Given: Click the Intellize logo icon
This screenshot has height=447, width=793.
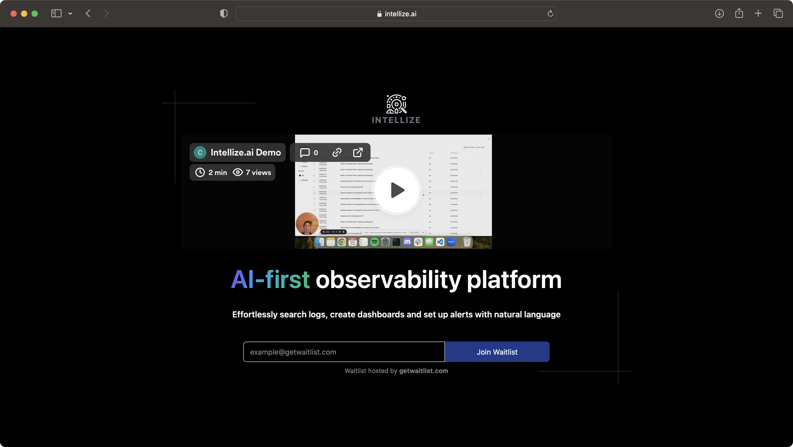Looking at the screenshot, I should (x=396, y=104).
